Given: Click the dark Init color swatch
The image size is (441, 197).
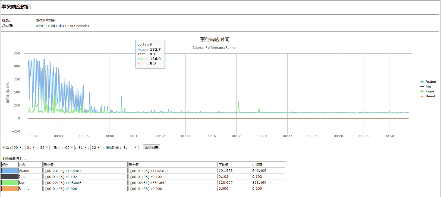Looking at the screenshot, I should pos(10,177).
